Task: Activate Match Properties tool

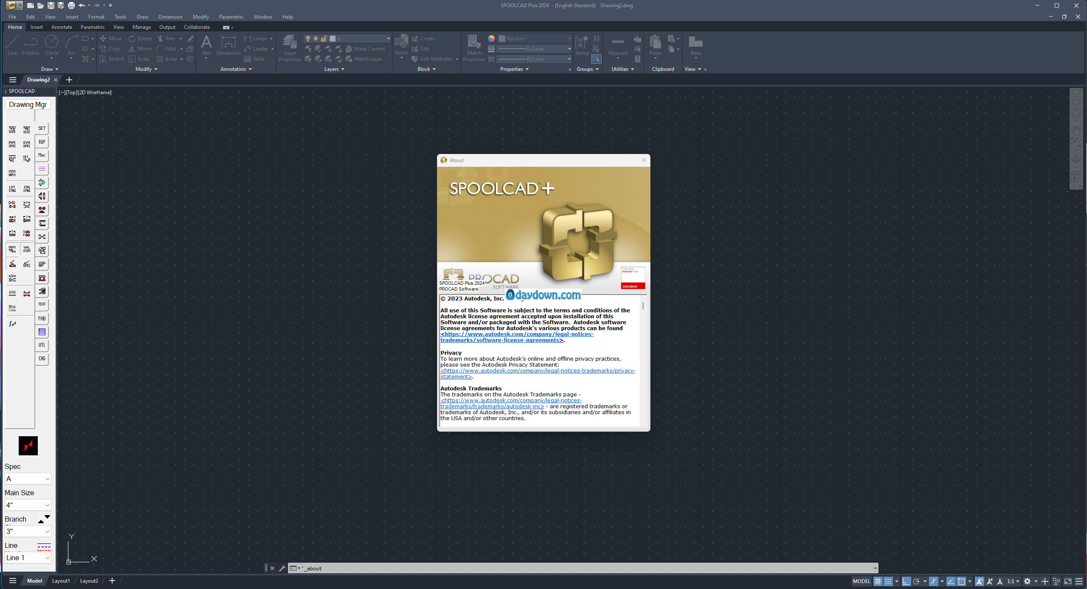Action: coord(474,48)
